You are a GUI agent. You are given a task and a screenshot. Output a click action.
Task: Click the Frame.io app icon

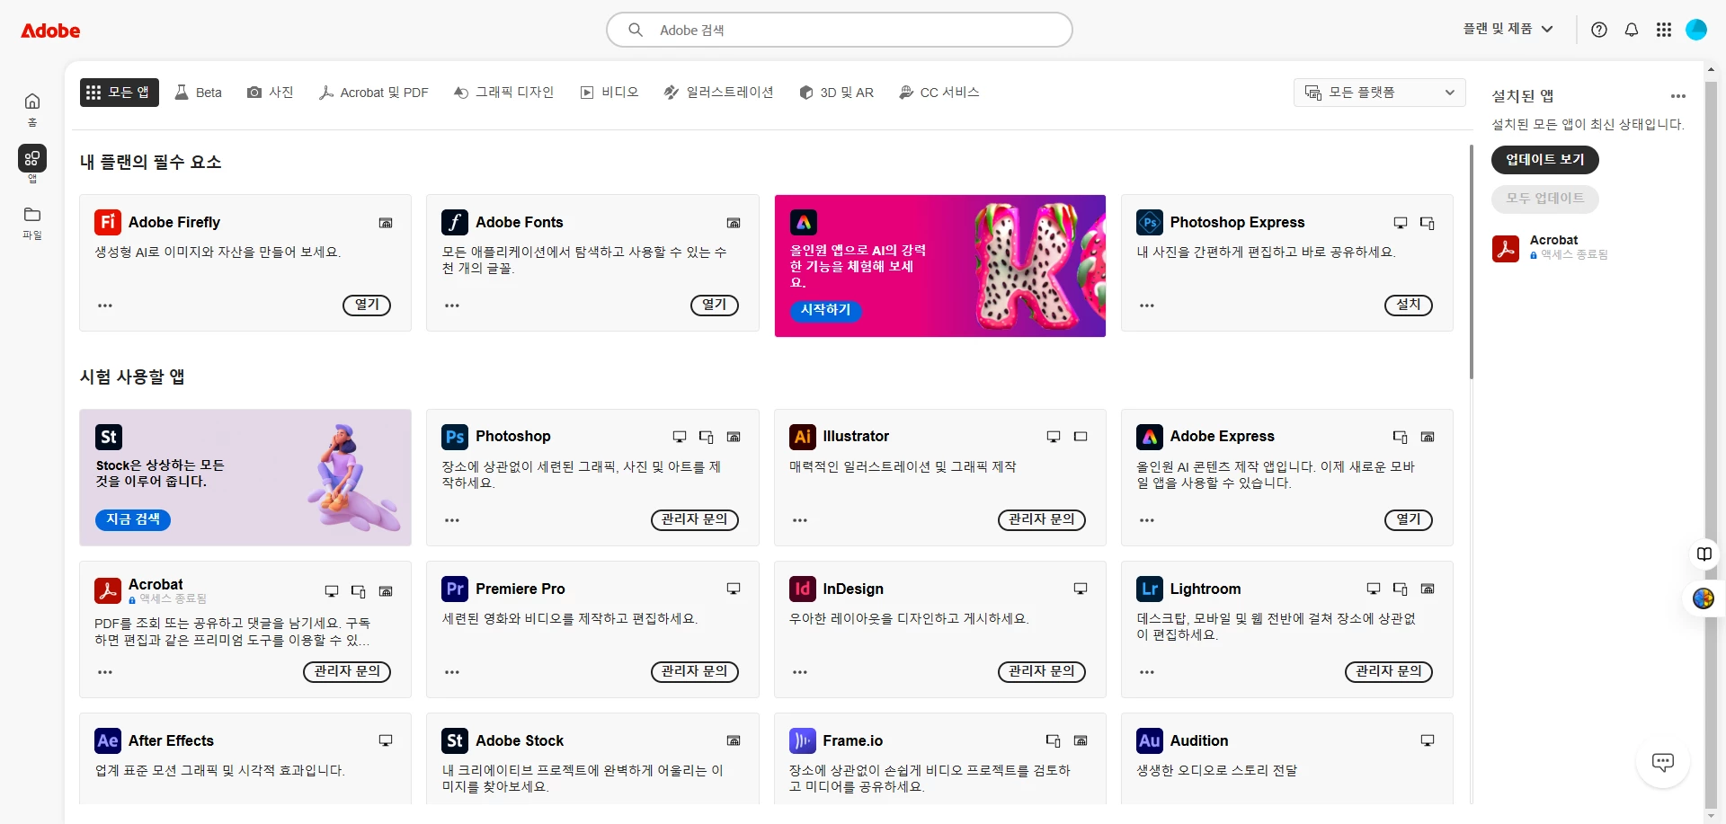(803, 740)
